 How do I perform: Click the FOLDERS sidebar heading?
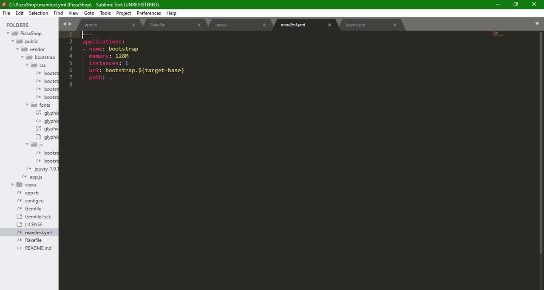click(17, 25)
